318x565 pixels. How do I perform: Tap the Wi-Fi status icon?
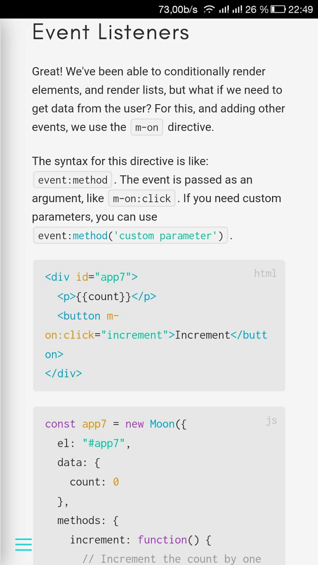[x=208, y=9]
